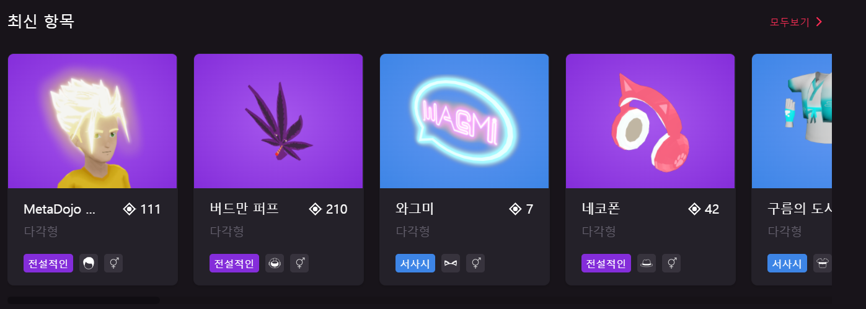866x309 pixels.
Task: Open the pink cat headphones 네코폰 thumbnail
Action: click(x=650, y=121)
